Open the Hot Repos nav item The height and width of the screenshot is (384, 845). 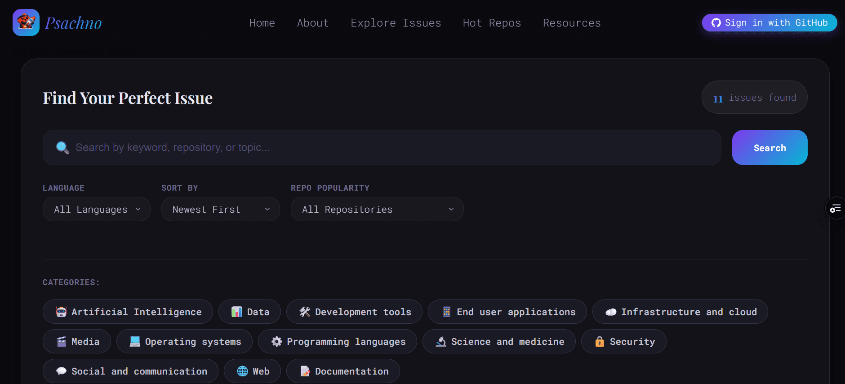[x=492, y=23]
